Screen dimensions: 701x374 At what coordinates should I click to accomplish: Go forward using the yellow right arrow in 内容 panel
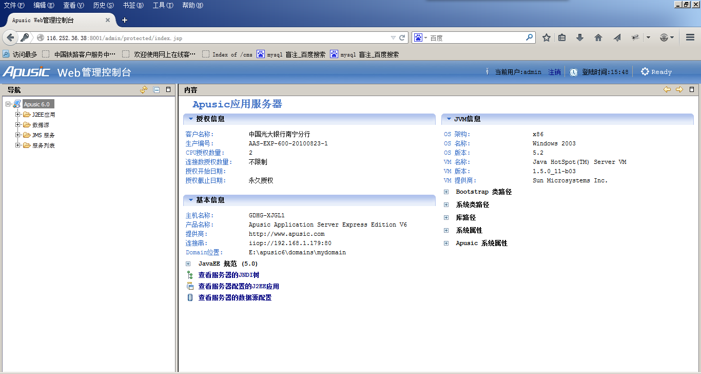tap(679, 89)
